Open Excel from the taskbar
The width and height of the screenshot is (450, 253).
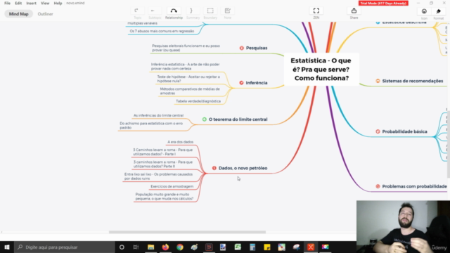pos(238,247)
